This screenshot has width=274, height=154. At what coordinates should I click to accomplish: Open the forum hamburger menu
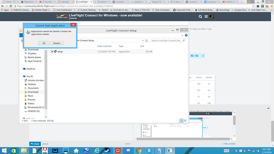[206, 16]
